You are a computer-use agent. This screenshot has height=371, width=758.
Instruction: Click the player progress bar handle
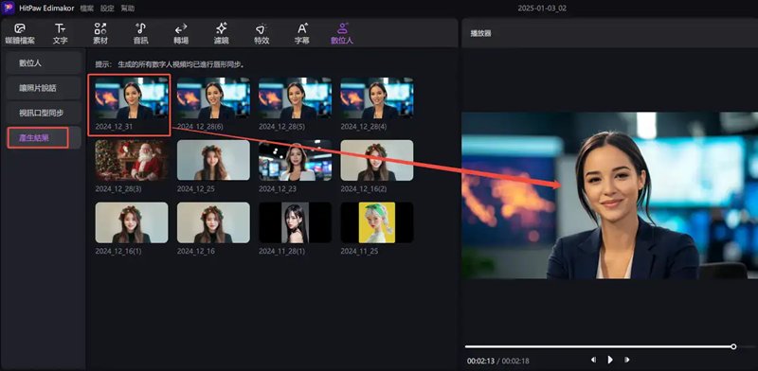(x=733, y=346)
